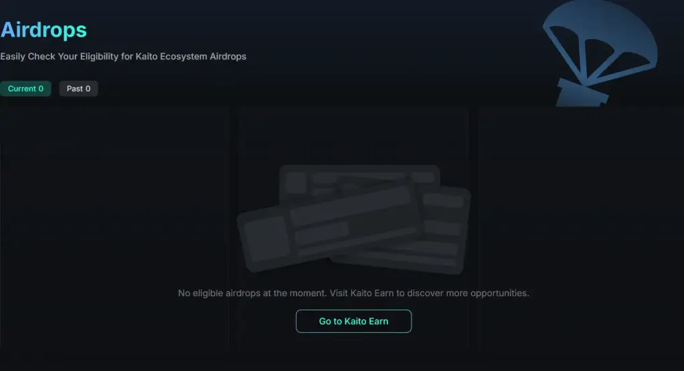Click the zero count in Current tab

click(41, 89)
